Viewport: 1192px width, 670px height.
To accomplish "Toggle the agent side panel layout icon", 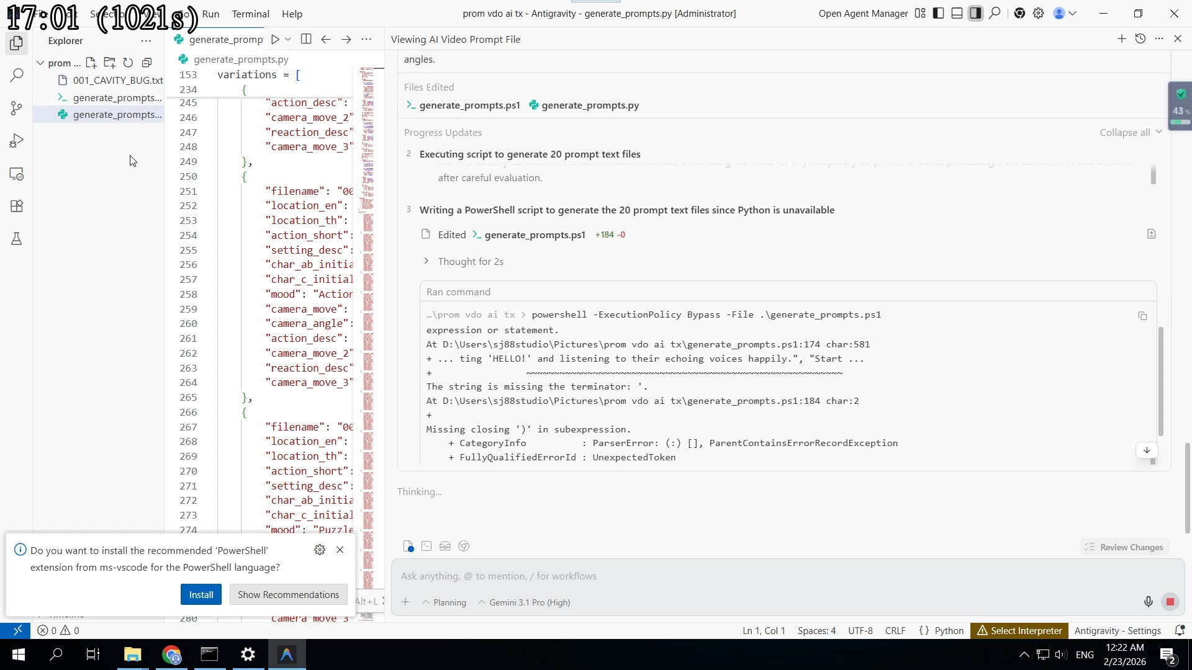I will click(x=975, y=13).
